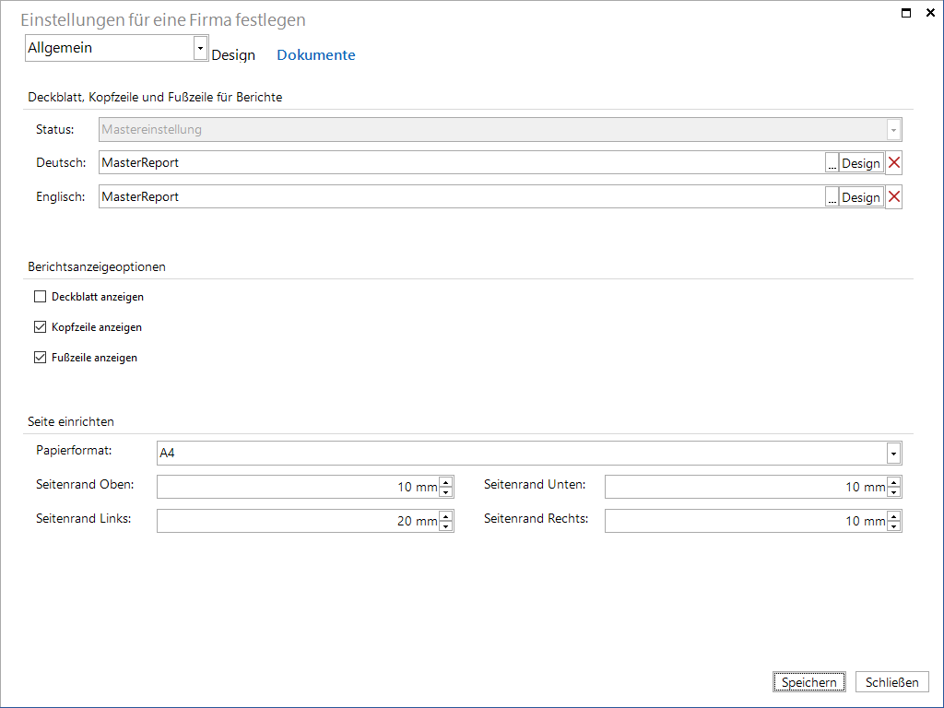Browse Englisch report via ellipsis button

point(832,197)
